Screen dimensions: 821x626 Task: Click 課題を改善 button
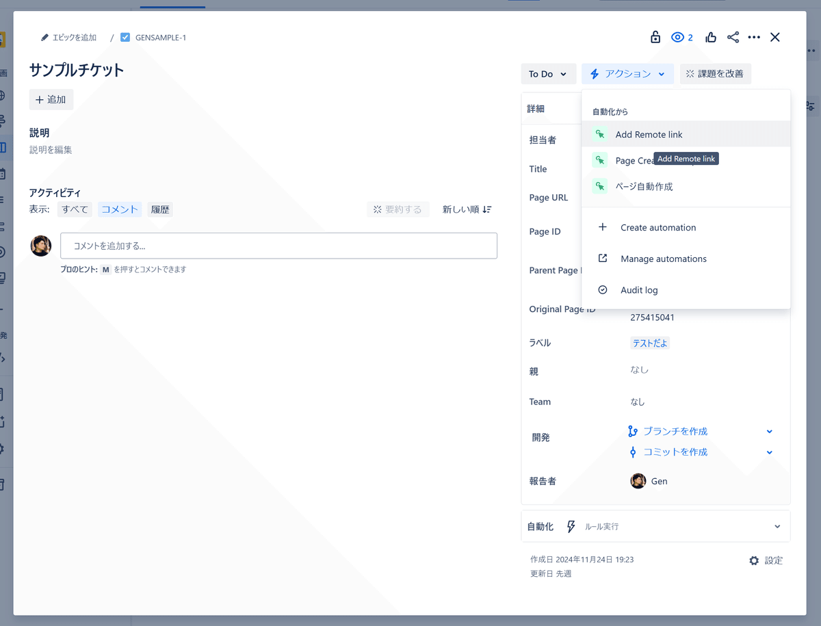715,74
